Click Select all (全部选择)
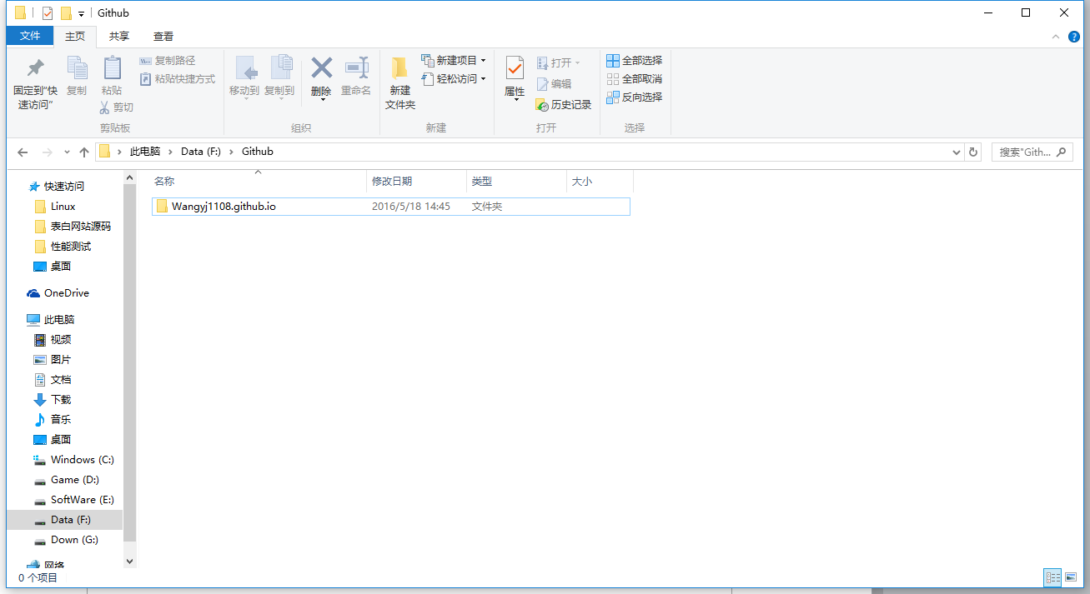The image size is (1090, 594). pos(634,61)
